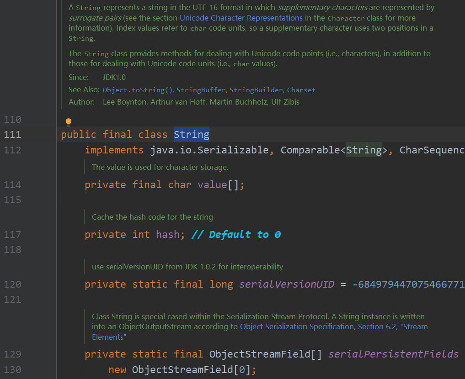Click the 'JDK1.0' Since value
The height and width of the screenshot is (379, 465).
pos(114,77)
